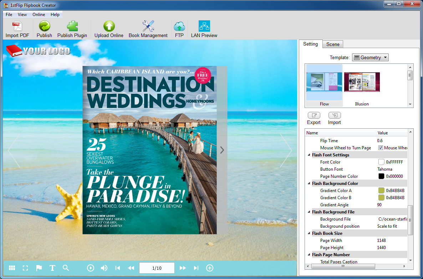
Task: Collapse the Flash Font Settings group
Action: [x=309, y=155]
